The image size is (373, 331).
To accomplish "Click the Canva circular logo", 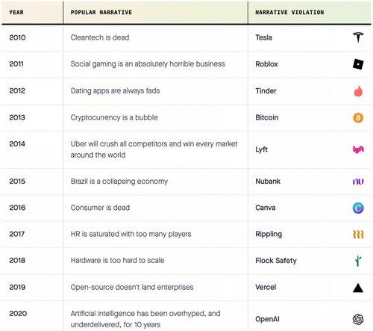I will pos(358,208).
